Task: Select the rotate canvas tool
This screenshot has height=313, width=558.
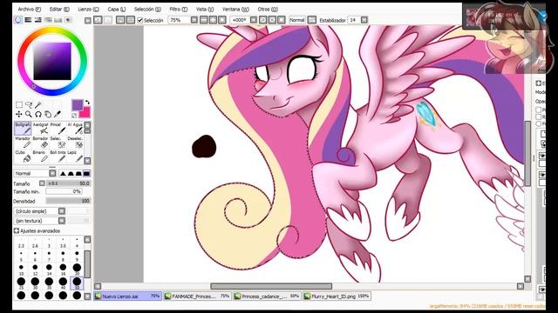Action: click(38, 114)
